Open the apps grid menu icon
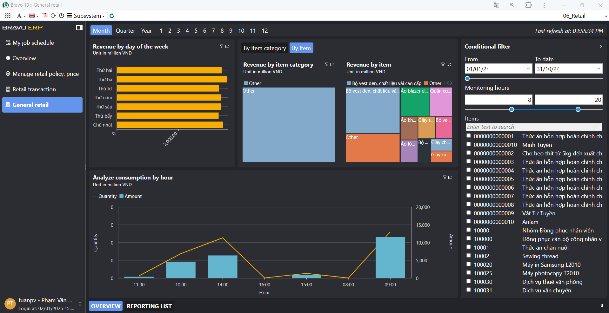Screen dimensions: 609x313 pos(8,16)
